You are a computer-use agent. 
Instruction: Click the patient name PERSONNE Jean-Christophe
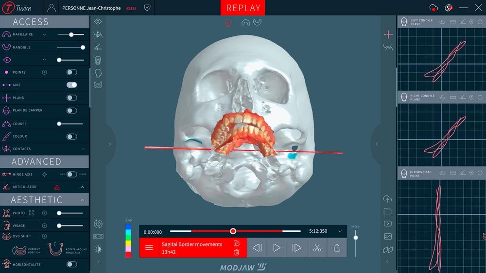[x=91, y=8]
